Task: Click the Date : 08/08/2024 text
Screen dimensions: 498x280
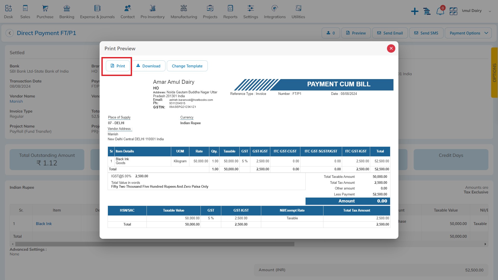Action: (x=344, y=94)
